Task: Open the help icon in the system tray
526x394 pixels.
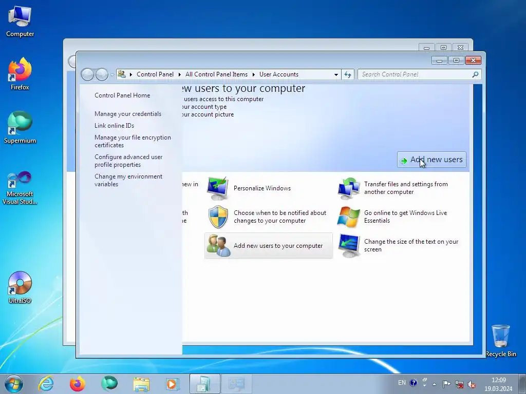Action: [414, 383]
